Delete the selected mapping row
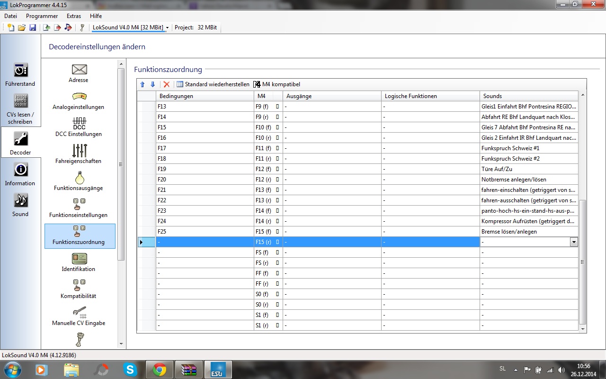The image size is (606, 379). [x=167, y=84]
